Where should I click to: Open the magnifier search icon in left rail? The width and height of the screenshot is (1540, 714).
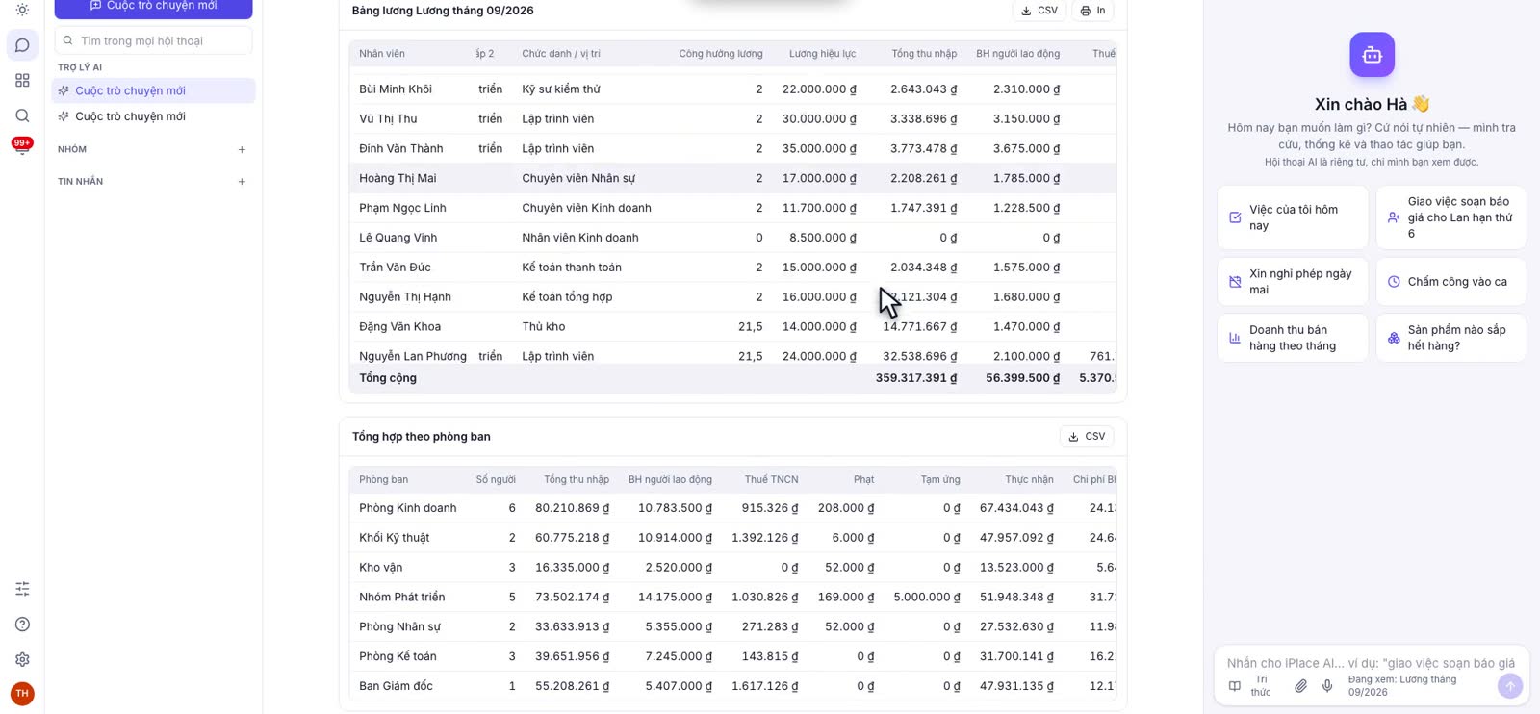pyautogui.click(x=22, y=115)
